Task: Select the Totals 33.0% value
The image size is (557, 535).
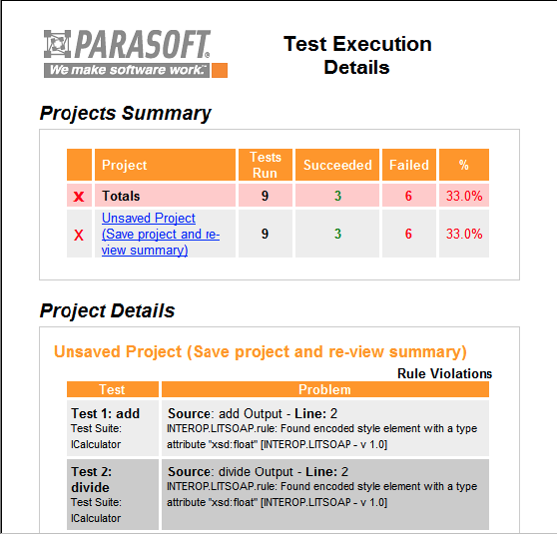Action: click(464, 196)
